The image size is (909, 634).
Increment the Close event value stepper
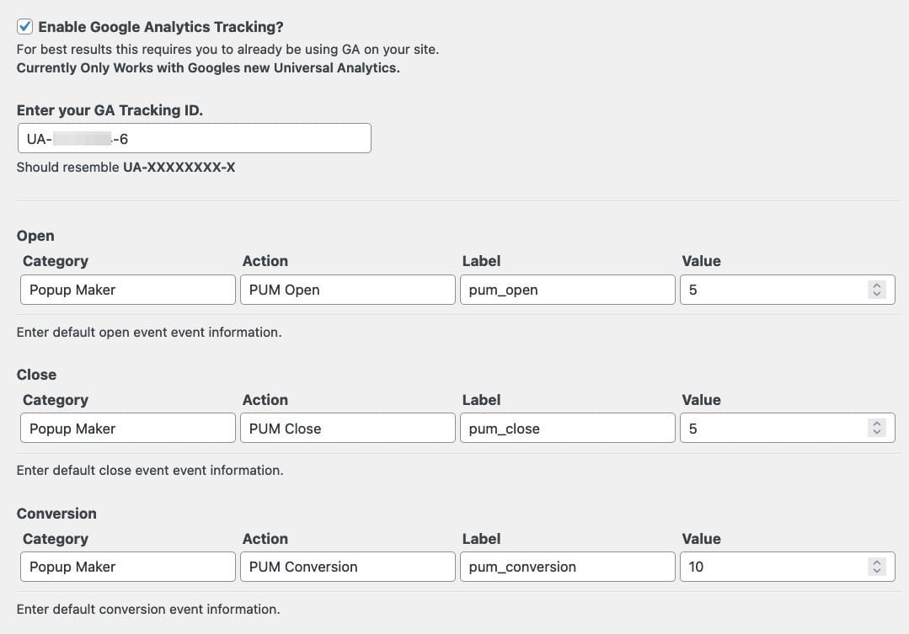877,424
